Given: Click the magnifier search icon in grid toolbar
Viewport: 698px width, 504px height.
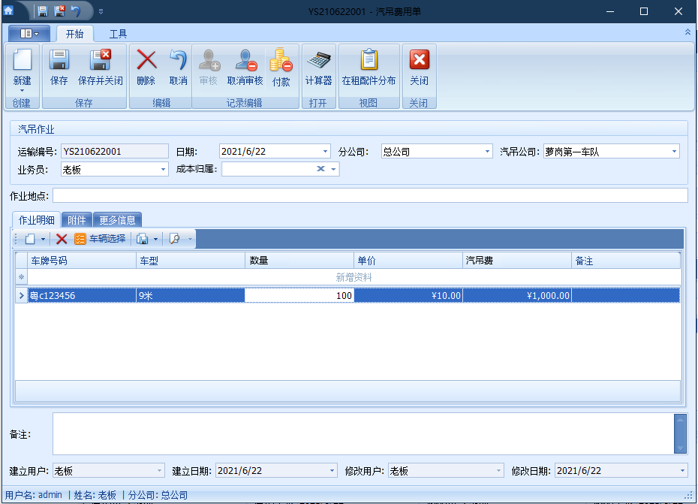Looking at the screenshot, I should [x=175, y=239].
